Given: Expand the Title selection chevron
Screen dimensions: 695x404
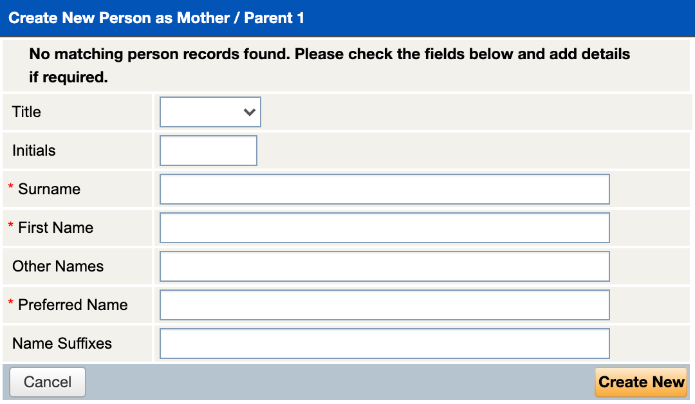Looking at the screenshot, I should click(x=250, y=111).
